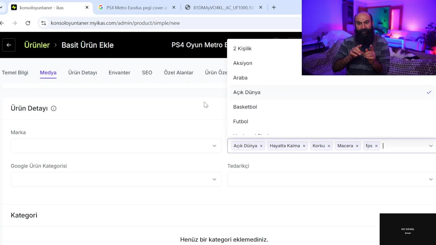Open the Tedarikçi dropdown

click(331, 179)
